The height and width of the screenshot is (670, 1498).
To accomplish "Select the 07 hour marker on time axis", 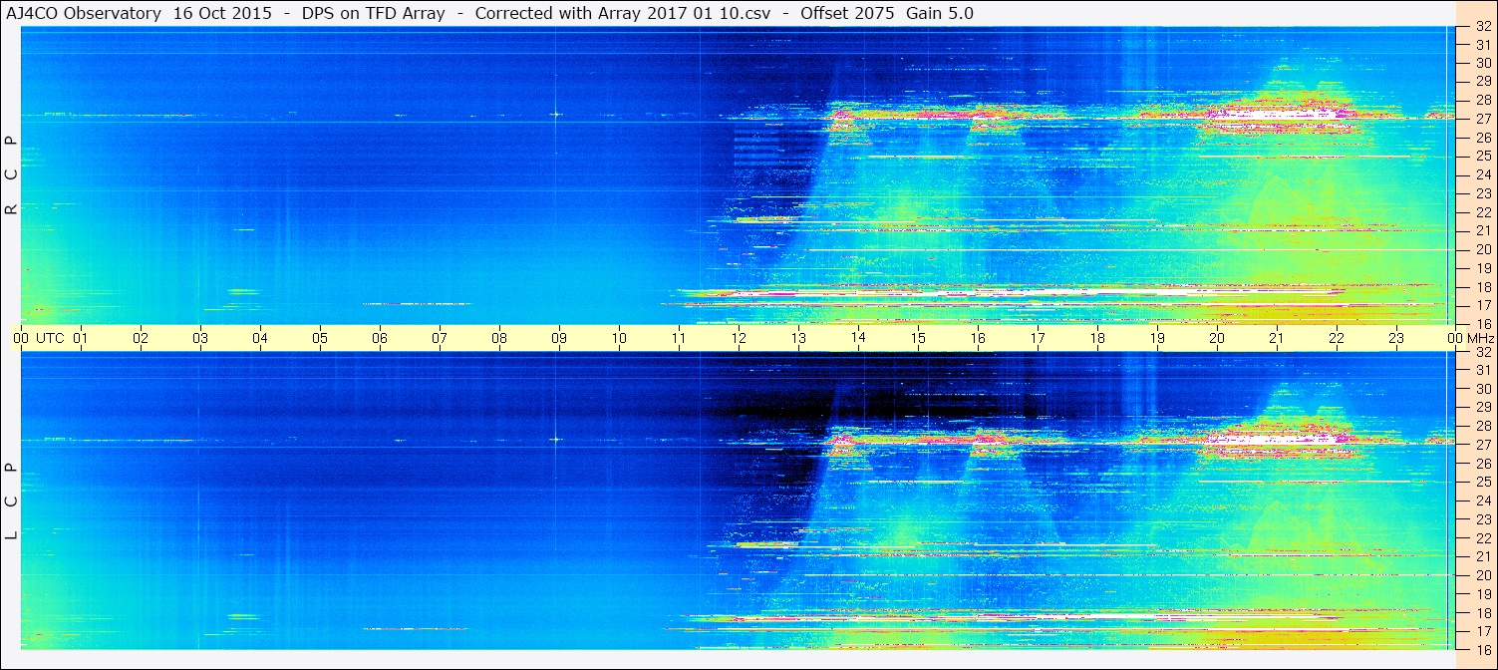I will click(x=440, y=338).
